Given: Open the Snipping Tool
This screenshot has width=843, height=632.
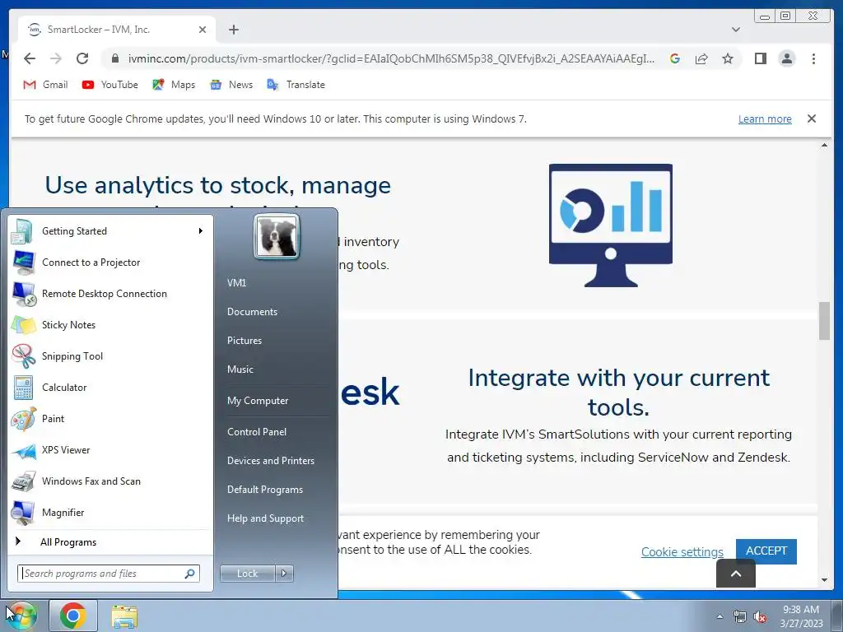Looking at the screenshot, I should pos(110,355).
